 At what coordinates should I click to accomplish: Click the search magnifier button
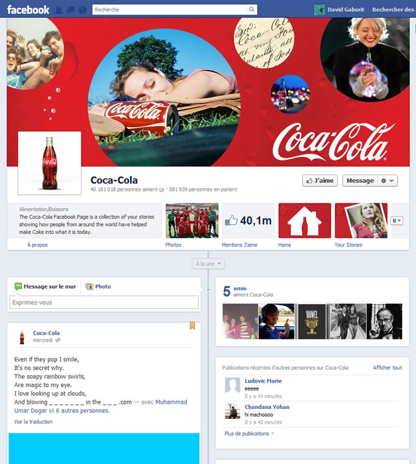coord(252,9)
